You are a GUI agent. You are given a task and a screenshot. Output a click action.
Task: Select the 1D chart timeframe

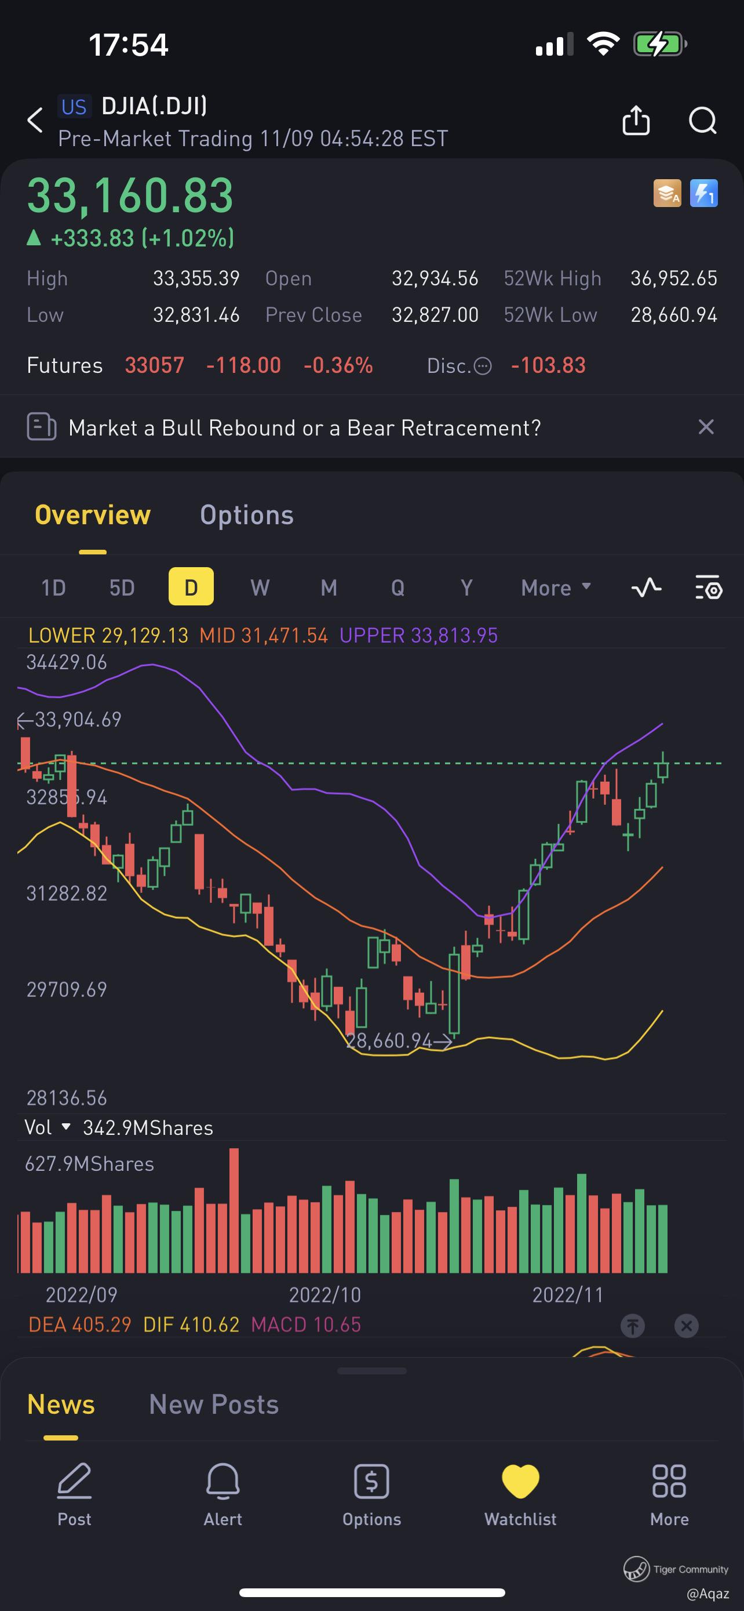click(x=54, y=588)
